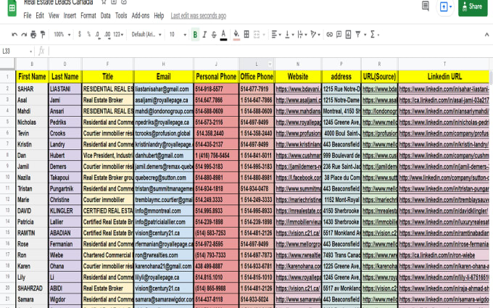Open Karen Ohana's website link

[299, 266]
